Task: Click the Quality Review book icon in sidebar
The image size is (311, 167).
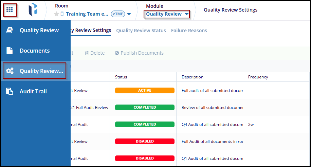Action: 10,30
